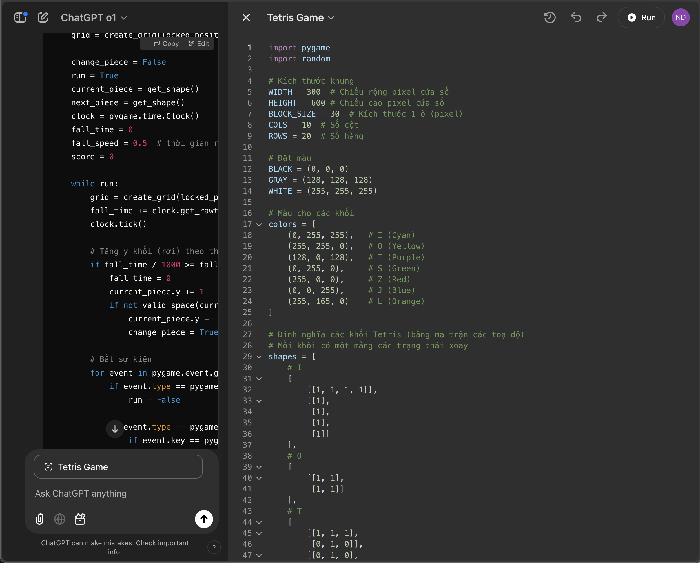Click the 'BLOCK_SIZE = 30' line
This screenshot has height=563, width=700.
click(x=365, y=114)
